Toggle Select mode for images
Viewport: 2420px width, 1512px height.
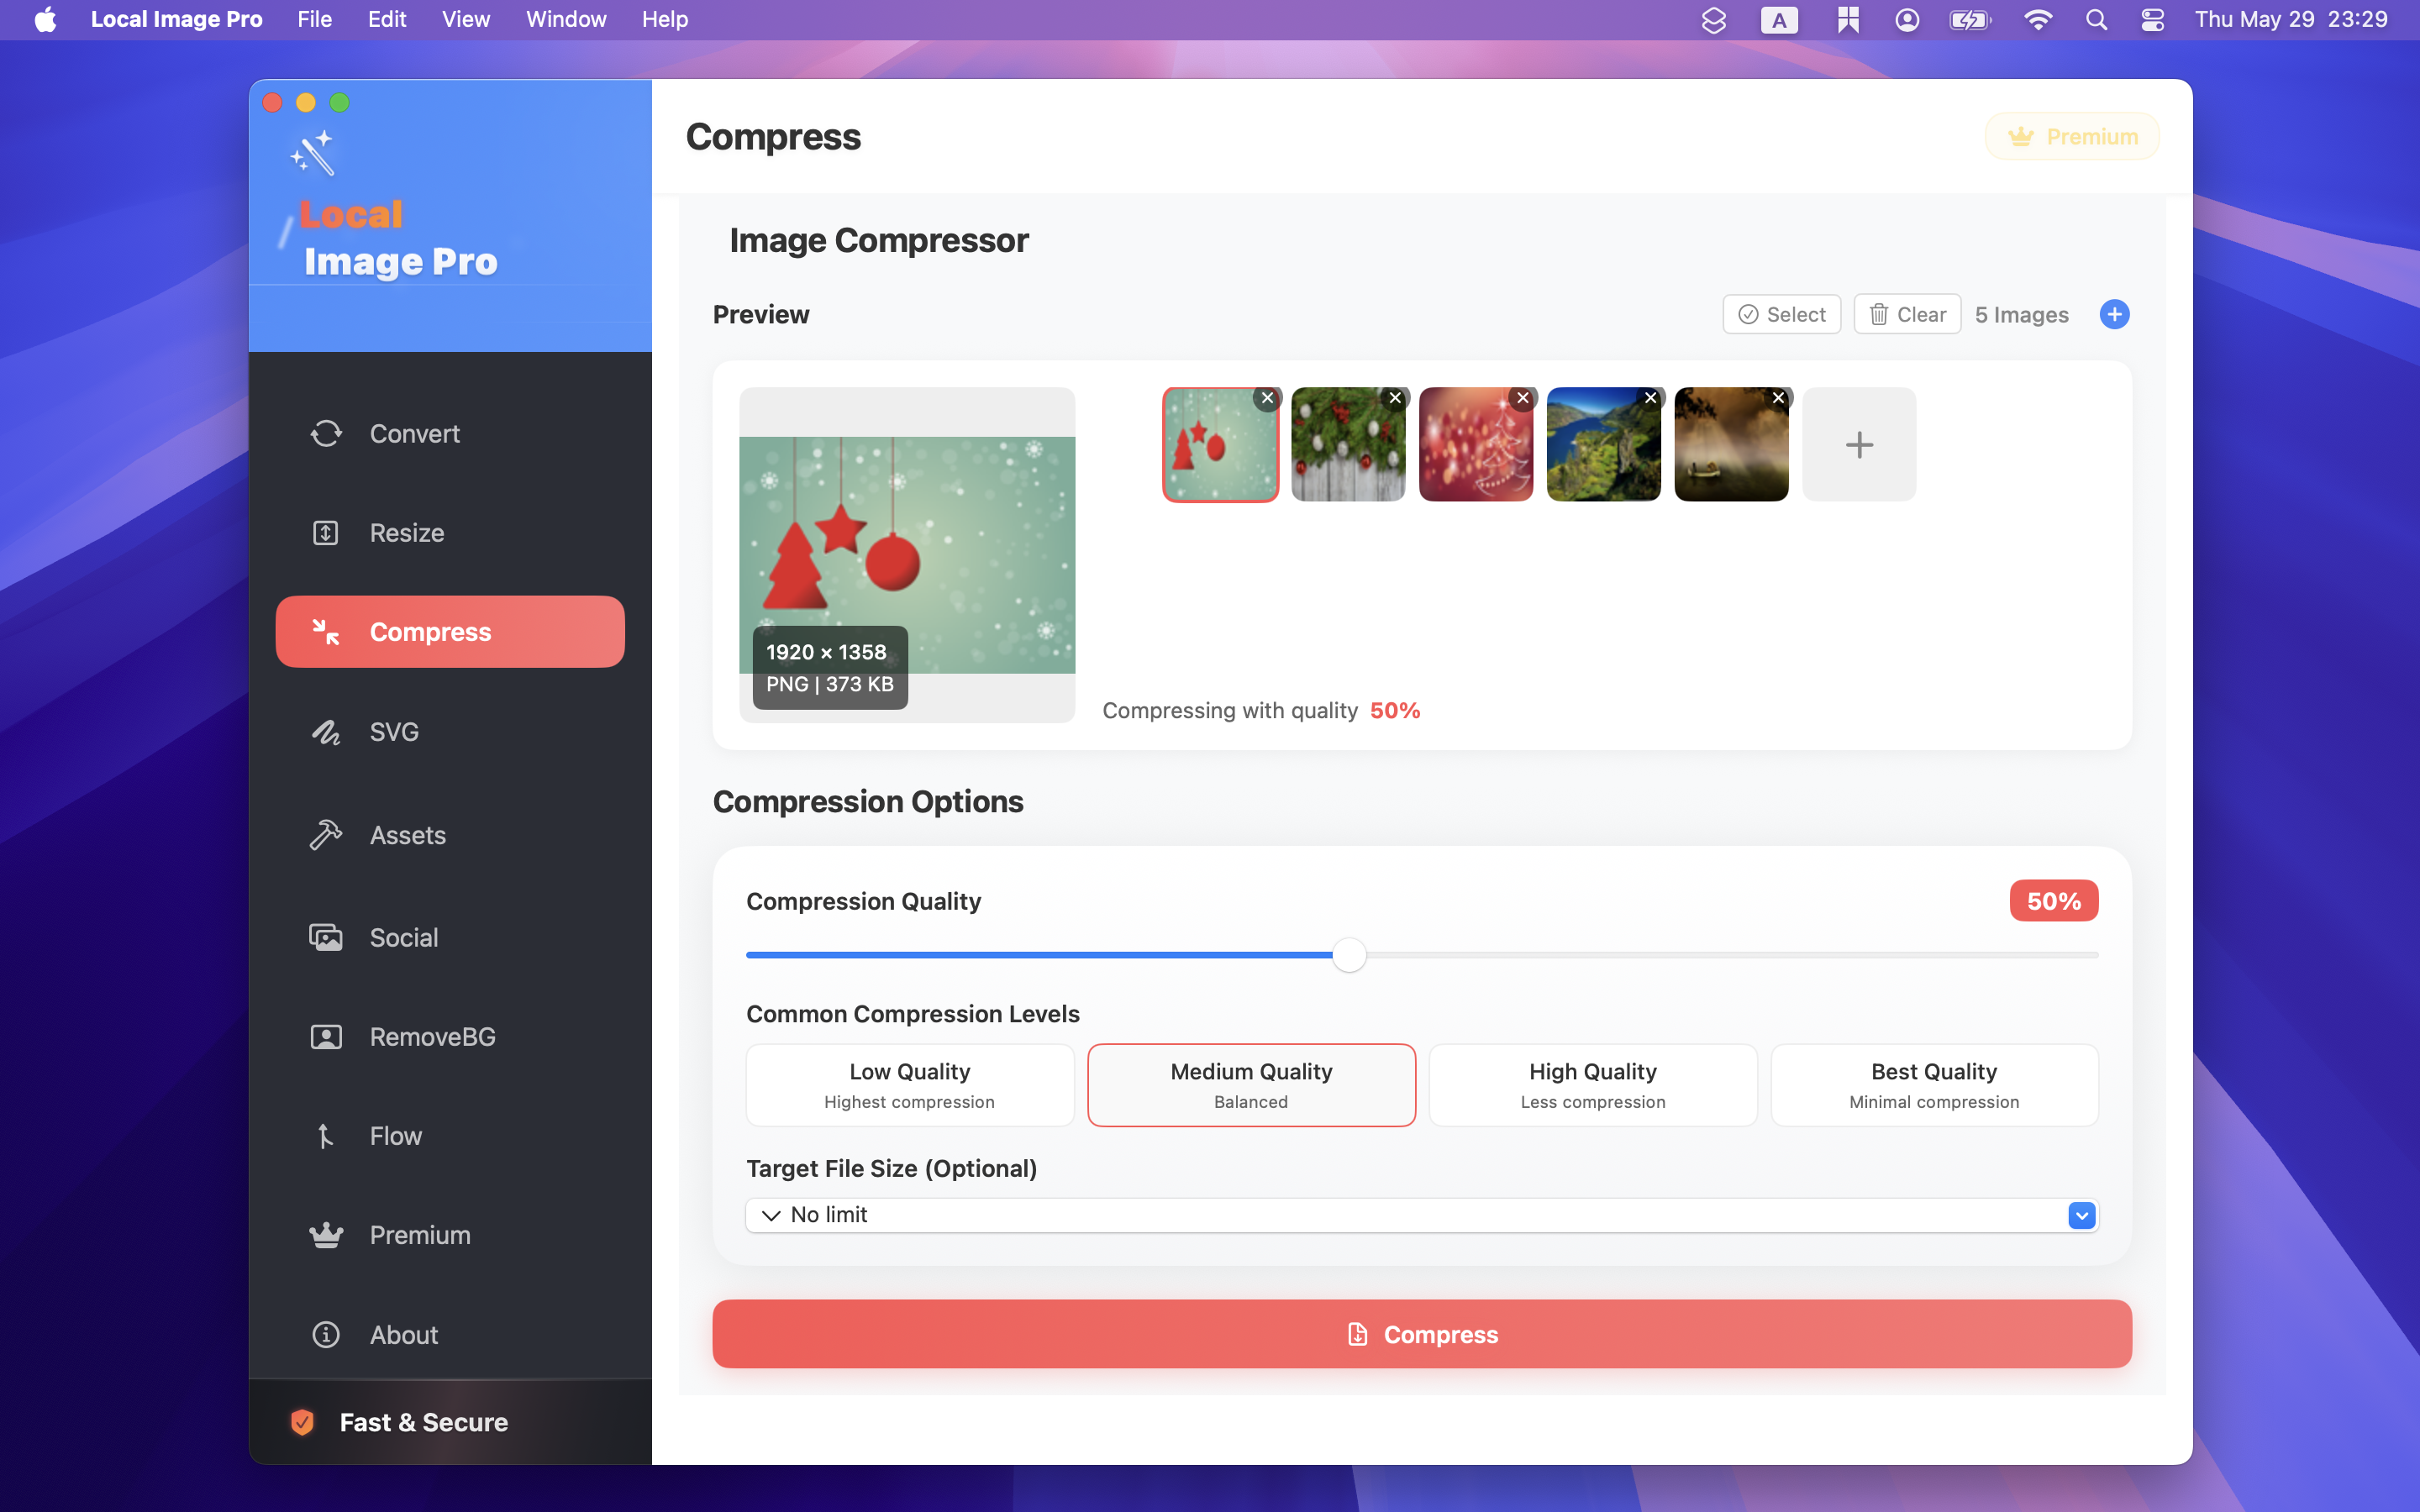tap(1781, 314)
